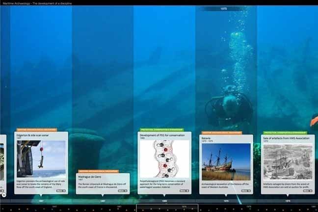This screenshot has width=318, height=212.
Task: Click the Batavia card title
Action: [x=207, y=138]
